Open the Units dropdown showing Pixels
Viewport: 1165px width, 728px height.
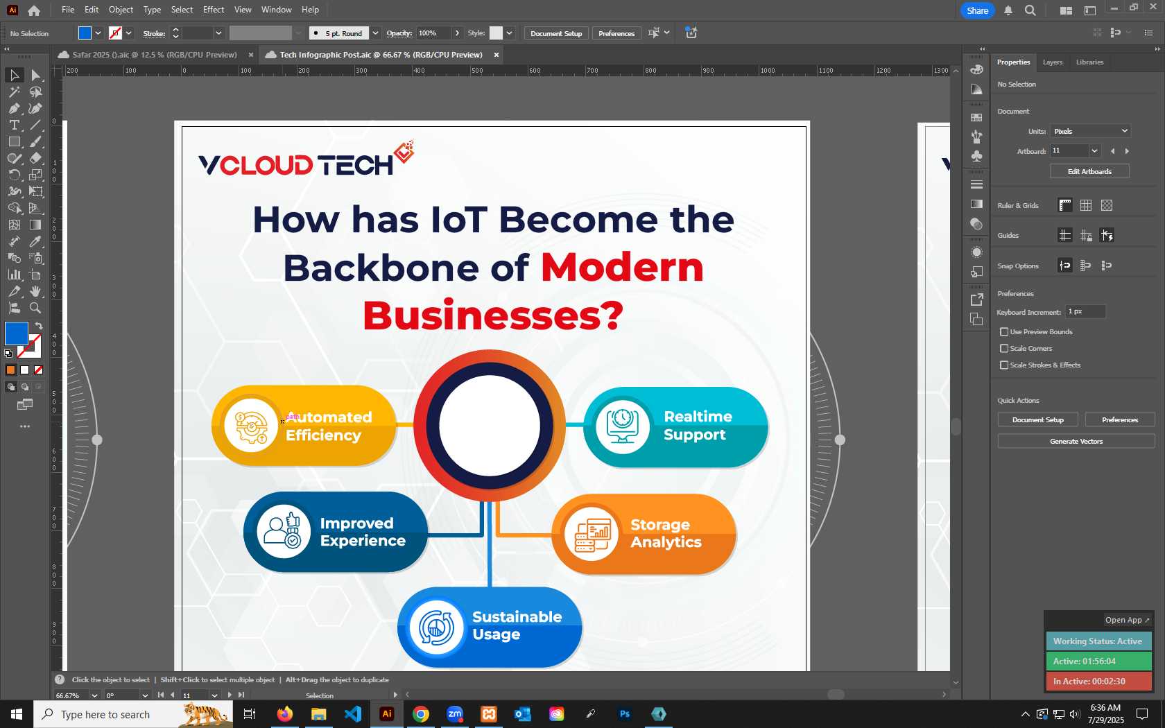pos(1090,131)
